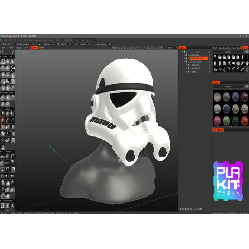Switch to the Paint room tab
Viewport: 249px width, 249px height.
pos(3,48)
